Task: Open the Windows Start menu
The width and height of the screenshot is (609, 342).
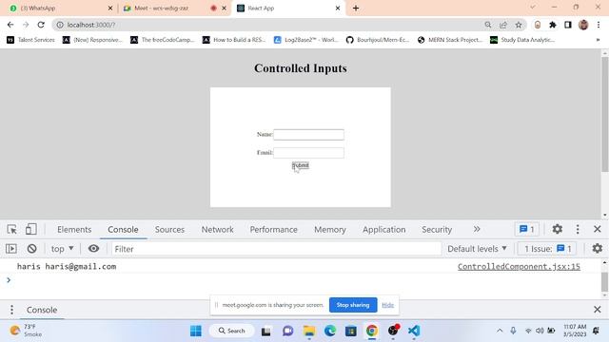Action: 196,331
